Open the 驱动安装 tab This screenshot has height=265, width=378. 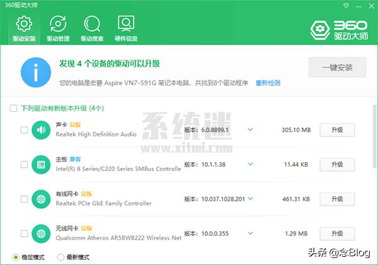click(x=24, y=28)
